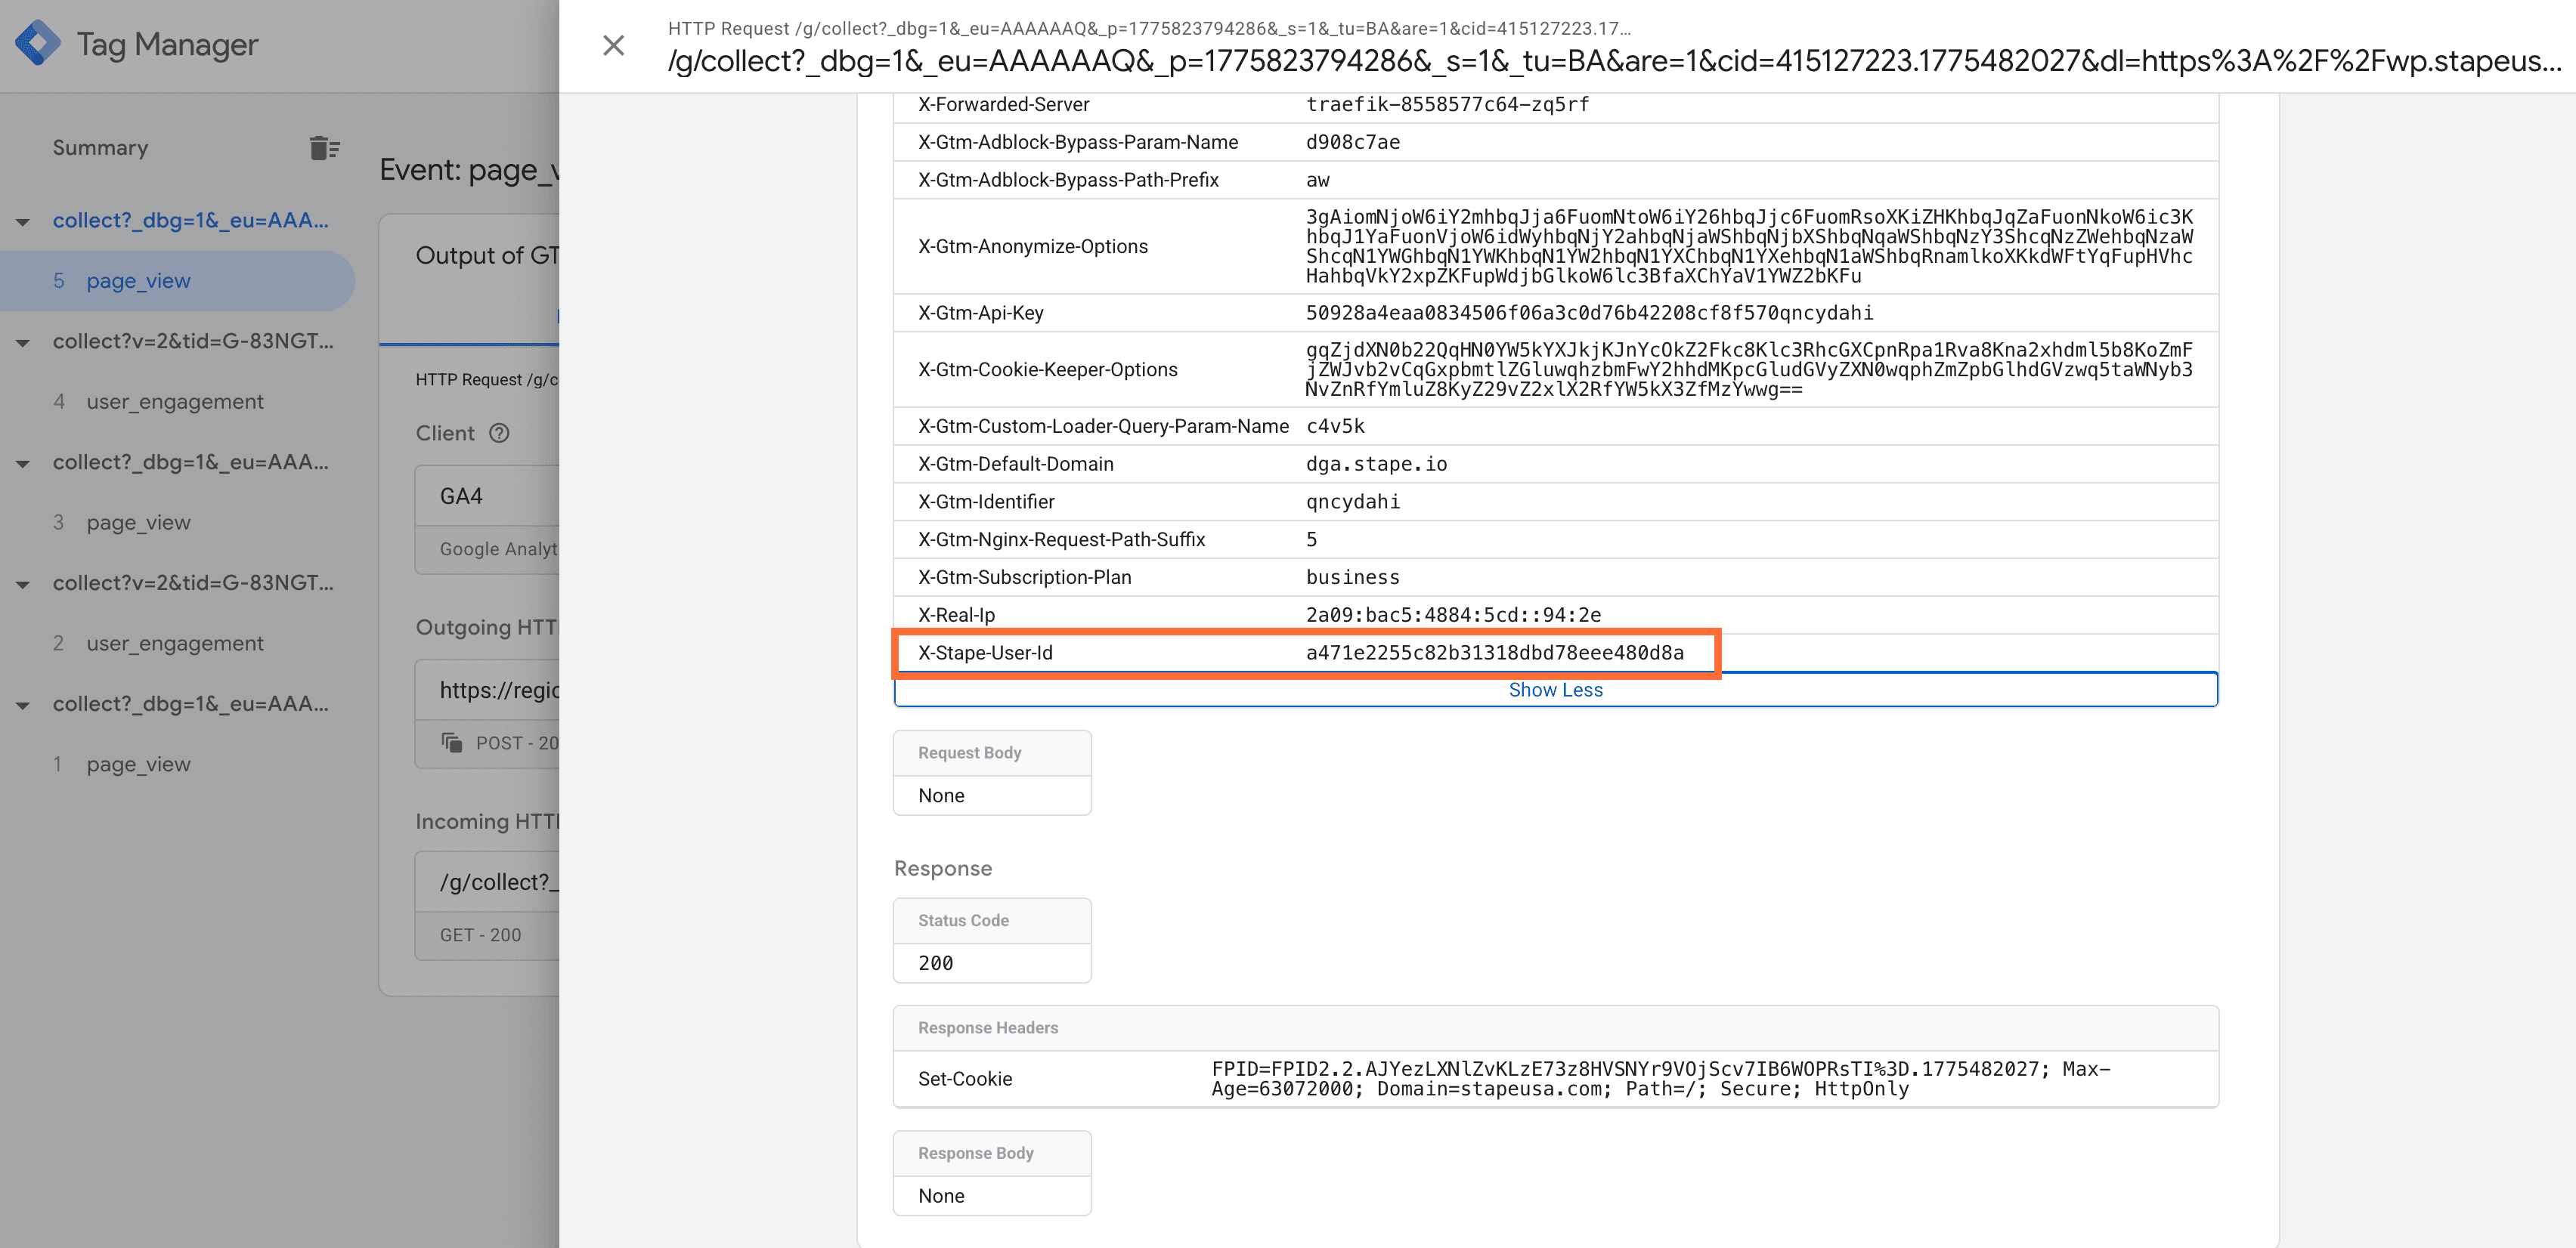Collapse the bottom collect?_dbg=1 request group

point(22,703)
